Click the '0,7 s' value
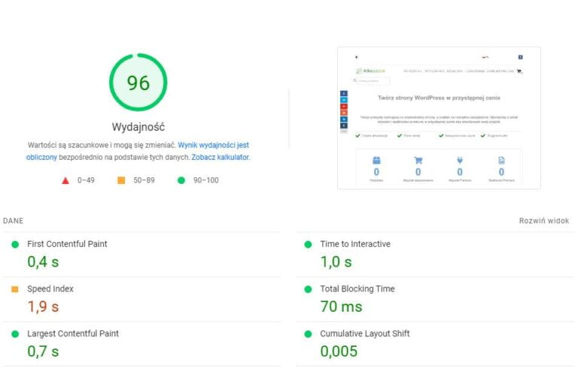 [x=43, y=351]
